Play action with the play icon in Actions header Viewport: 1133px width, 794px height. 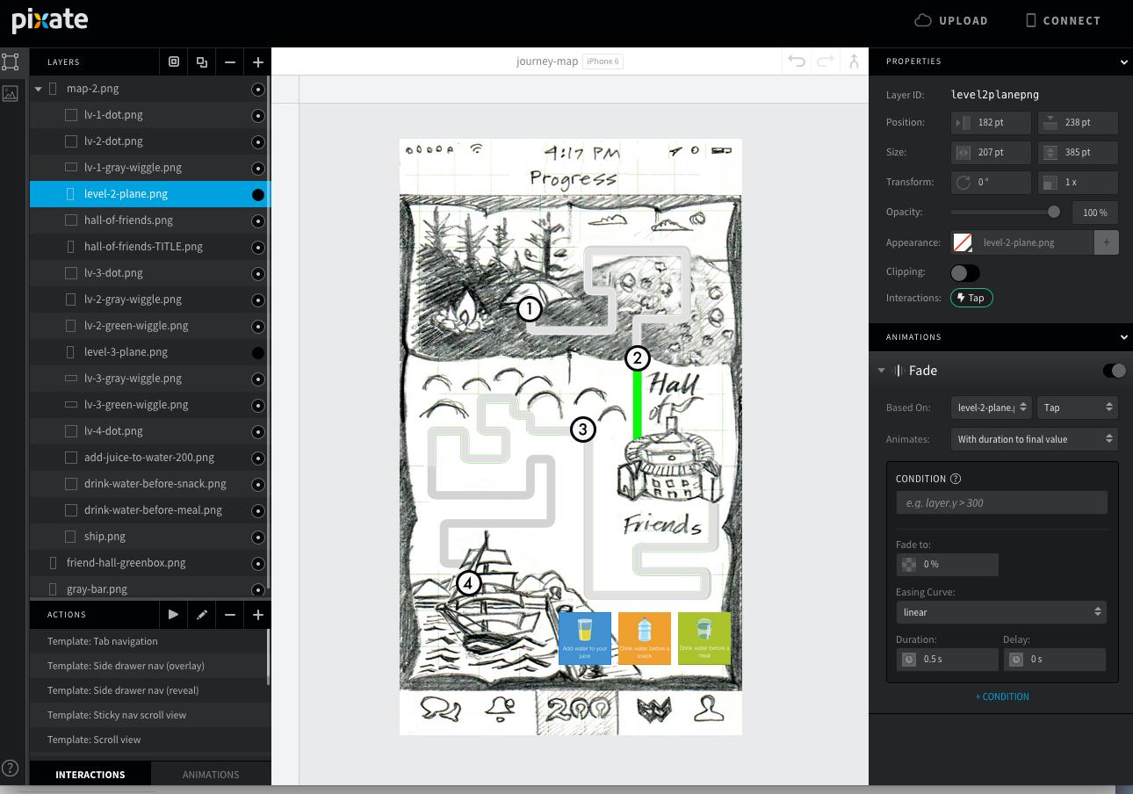tap(174, 615)
